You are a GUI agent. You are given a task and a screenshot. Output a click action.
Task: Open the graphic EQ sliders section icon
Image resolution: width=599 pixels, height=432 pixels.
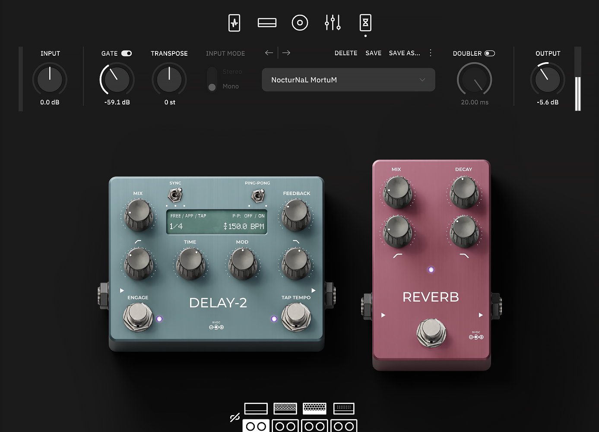click(x=333, y=23)
